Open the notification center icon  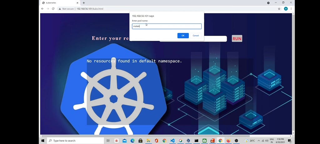[x=289, y=141]
